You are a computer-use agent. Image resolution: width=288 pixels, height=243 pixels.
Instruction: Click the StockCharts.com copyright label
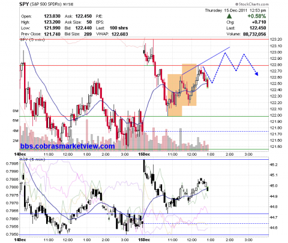click(252, 4)
